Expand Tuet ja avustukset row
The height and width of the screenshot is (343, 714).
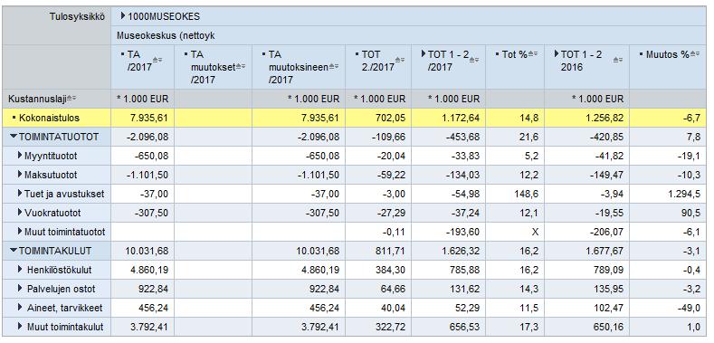[20, 194]
